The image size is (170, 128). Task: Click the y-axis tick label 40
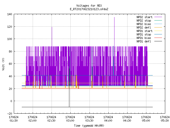(x=10, y=76)
